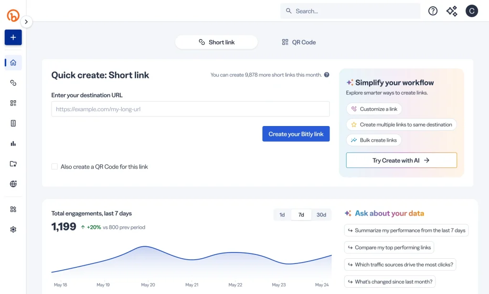The image size is (489, 294).
Task: Click the magnifier icon in search bar
Action: pyautogui.click(x=289, y=11)
